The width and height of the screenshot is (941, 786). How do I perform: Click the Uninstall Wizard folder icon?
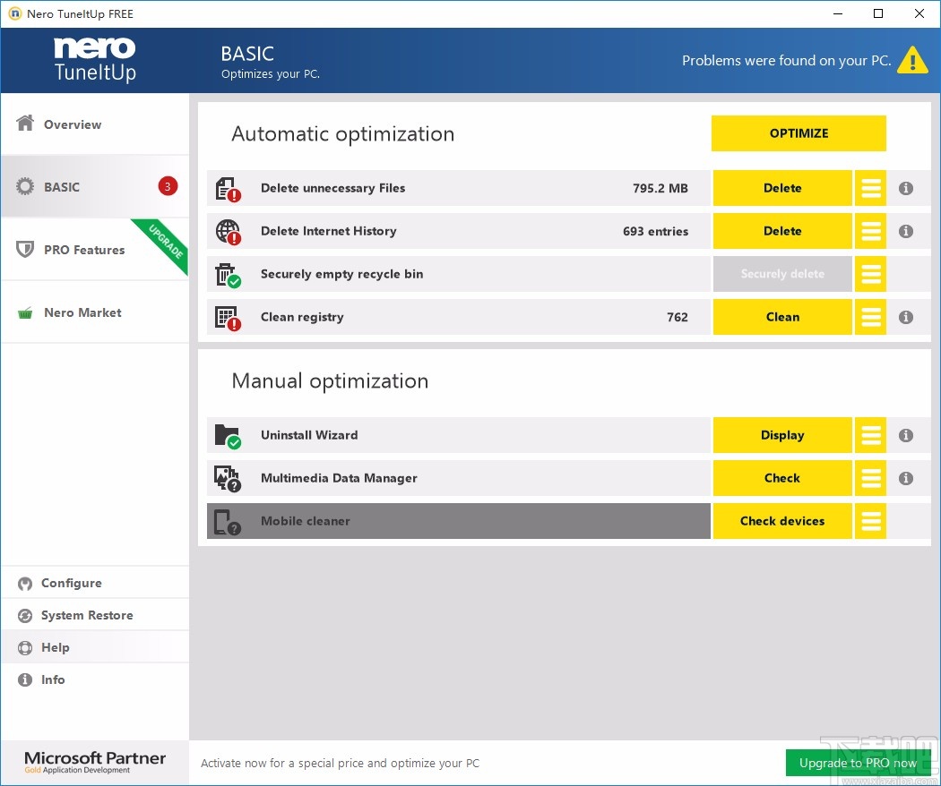click(x=228, y=436)
